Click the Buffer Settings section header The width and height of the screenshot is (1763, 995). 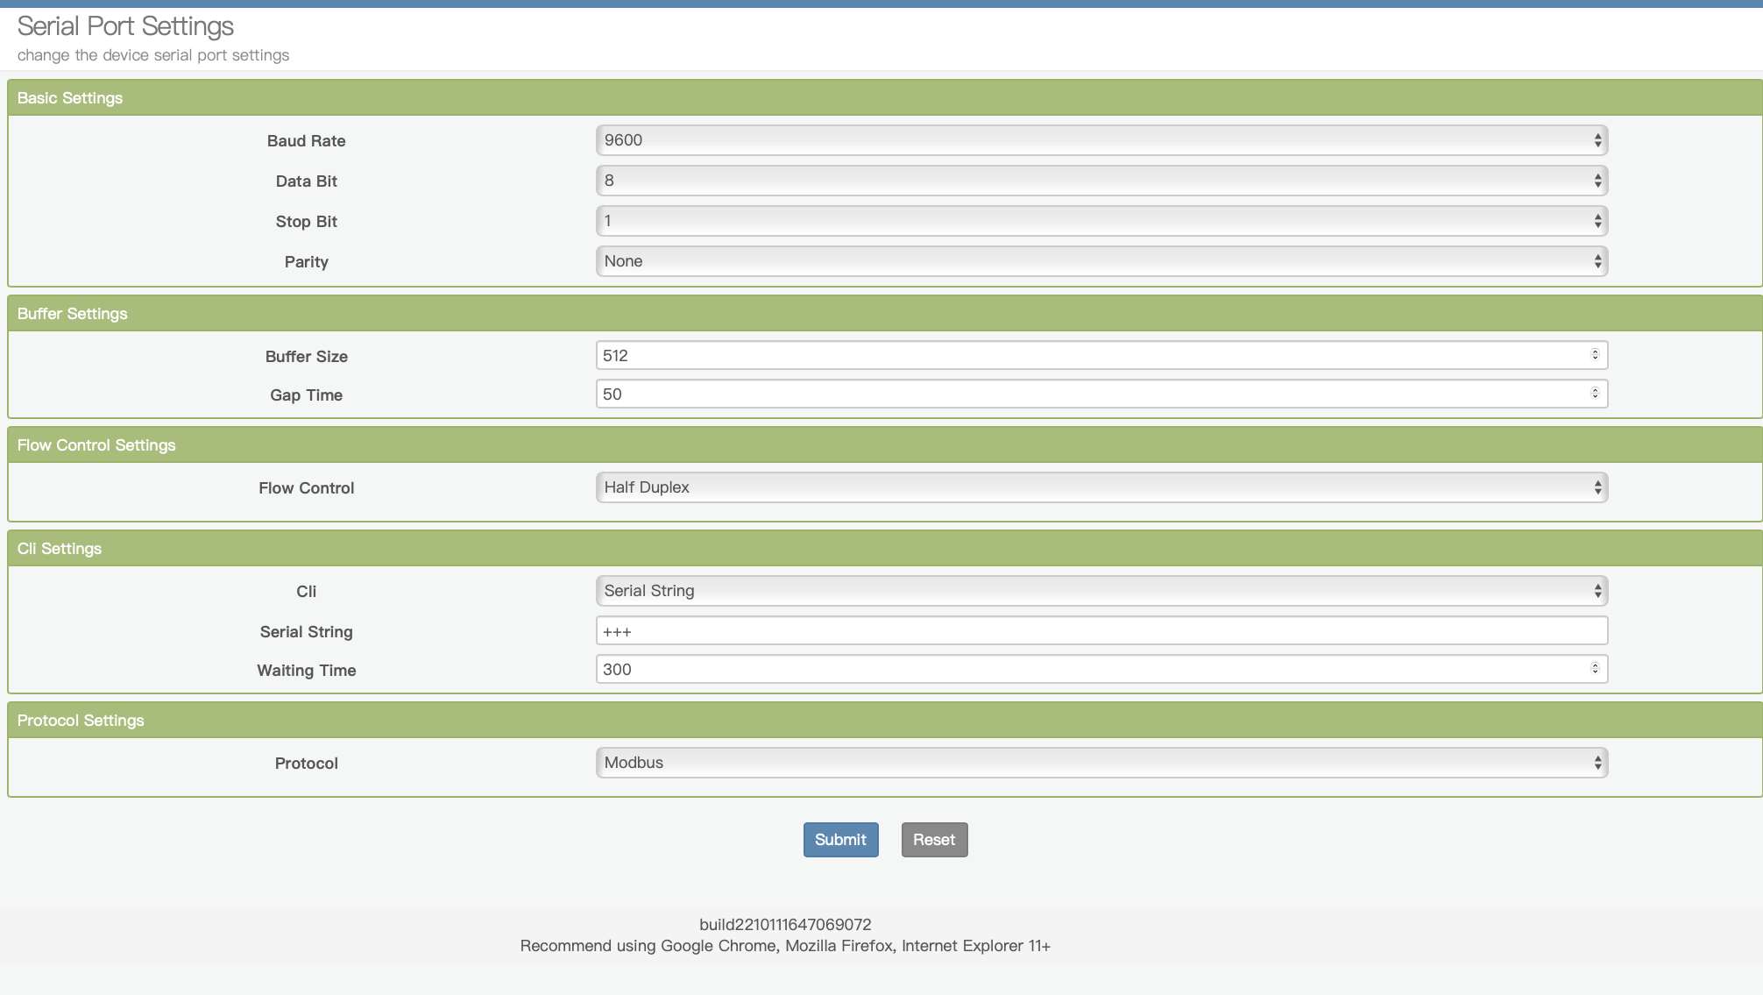[x=73, y=314]
